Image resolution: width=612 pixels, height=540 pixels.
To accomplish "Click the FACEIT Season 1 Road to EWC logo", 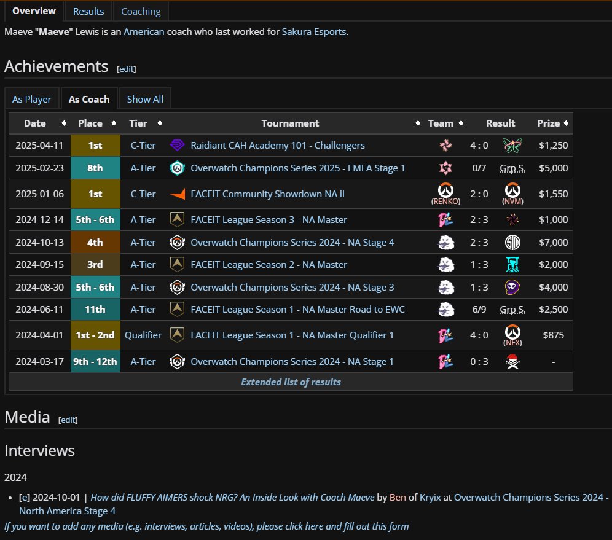I will tap(177, 310).
